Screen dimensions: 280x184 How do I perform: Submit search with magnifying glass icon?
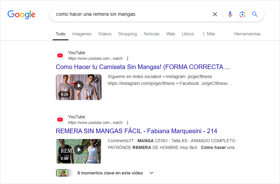coord(255,14)
